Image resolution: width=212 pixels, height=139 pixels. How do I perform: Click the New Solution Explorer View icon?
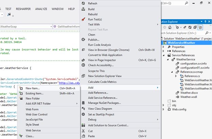pyautogui.click(x=83, y=76)
